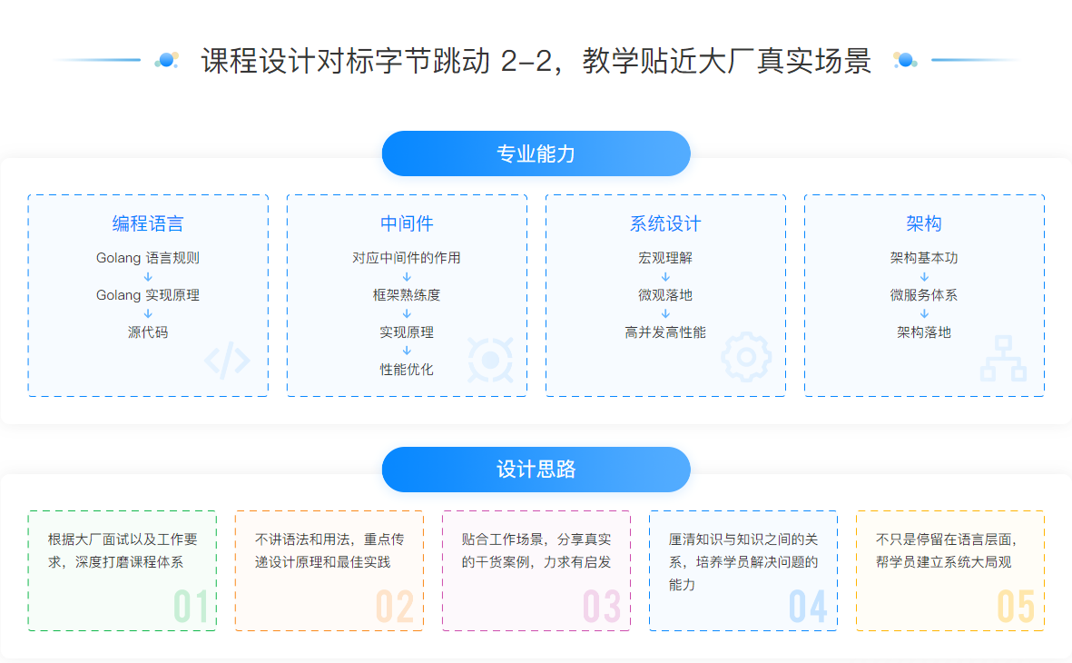Click the arrow below 微服务体系

924,313
